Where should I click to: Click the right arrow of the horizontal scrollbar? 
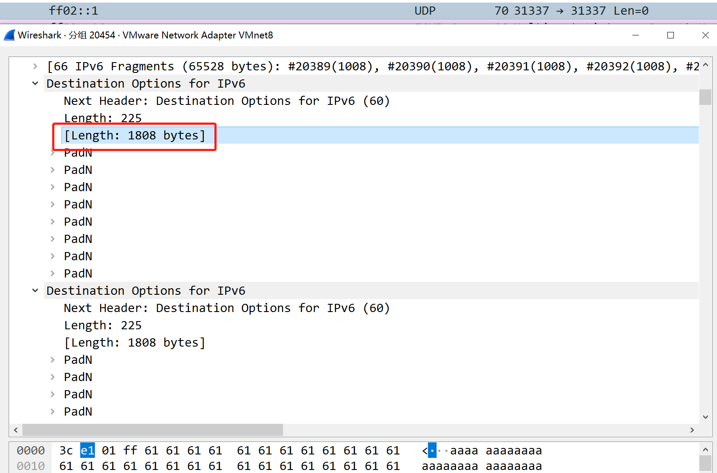pos(692,430)
